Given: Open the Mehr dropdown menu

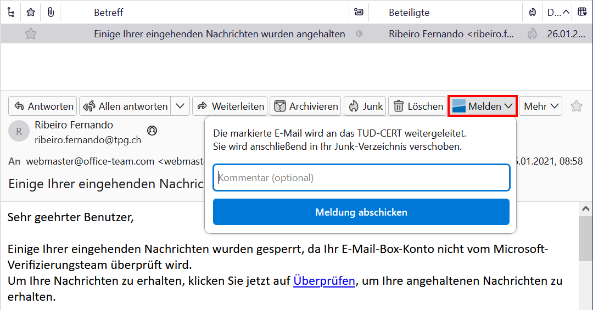Looking at the screenshot, I should 540,106.
